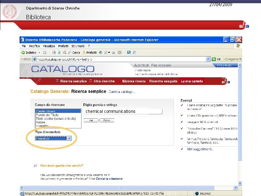Select Autore in the field list
Screen dimensions: 261x196
41,122
